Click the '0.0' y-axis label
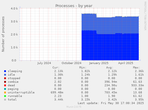 point(14,60)
